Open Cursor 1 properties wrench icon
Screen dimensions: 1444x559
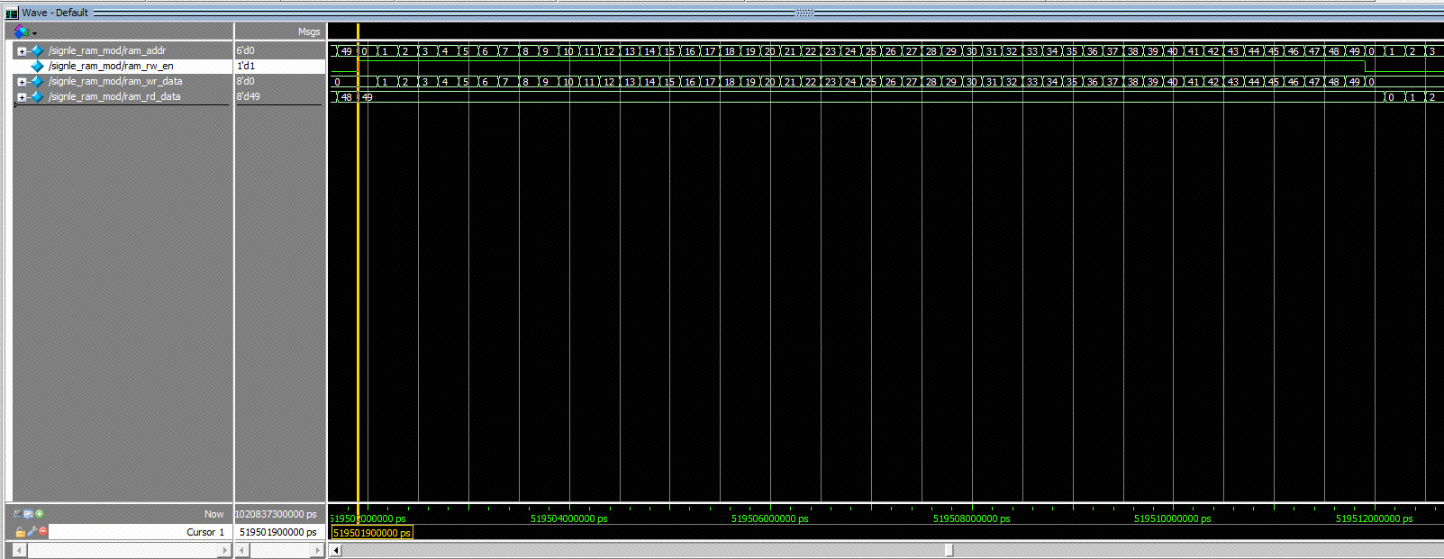click(32, 532)
